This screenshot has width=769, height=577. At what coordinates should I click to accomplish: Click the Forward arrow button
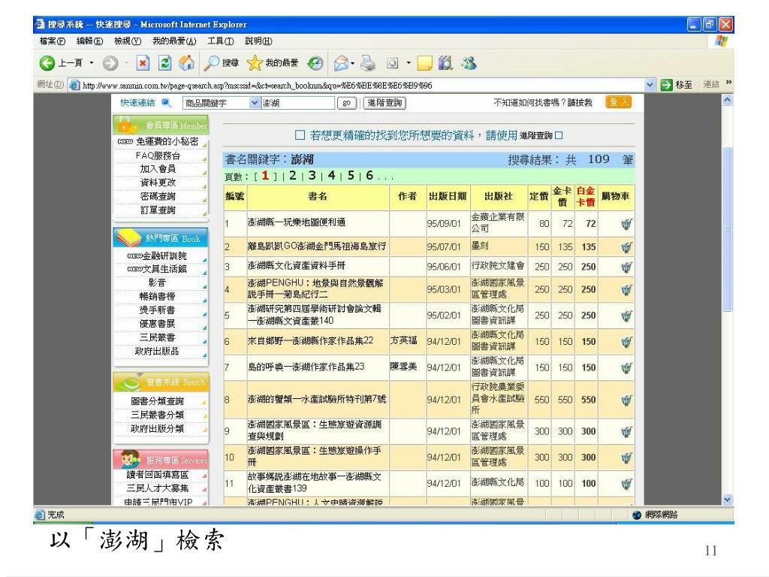(110, 63)
